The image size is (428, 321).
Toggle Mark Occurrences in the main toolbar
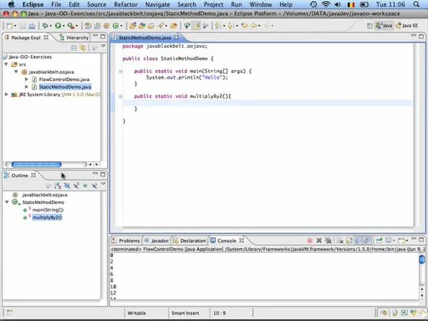(x=196, y=25)
